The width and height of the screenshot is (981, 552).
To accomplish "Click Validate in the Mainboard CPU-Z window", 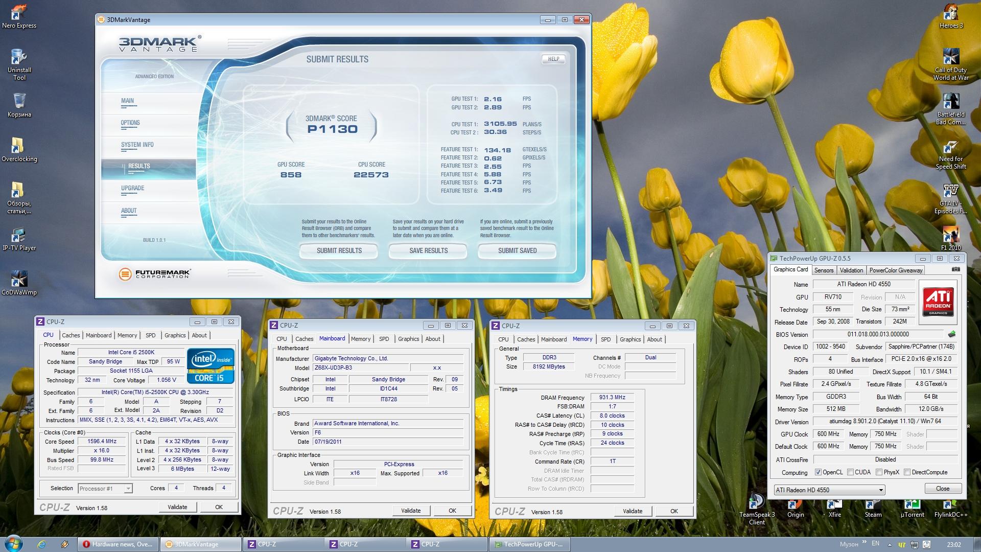I will click(x=411, y=511).
